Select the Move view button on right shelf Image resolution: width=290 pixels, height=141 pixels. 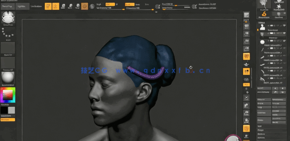pyautogui.click(x=246, y=105)
